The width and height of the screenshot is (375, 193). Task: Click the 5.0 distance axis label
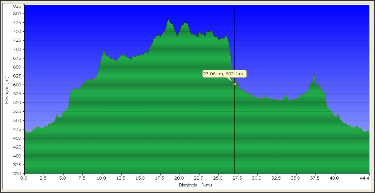63,178
